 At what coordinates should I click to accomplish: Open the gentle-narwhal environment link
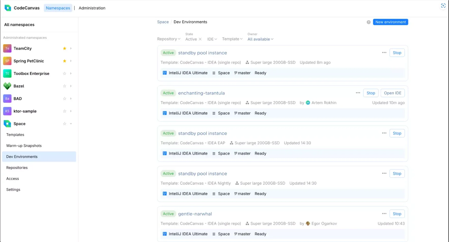click(x=195, y=214)
